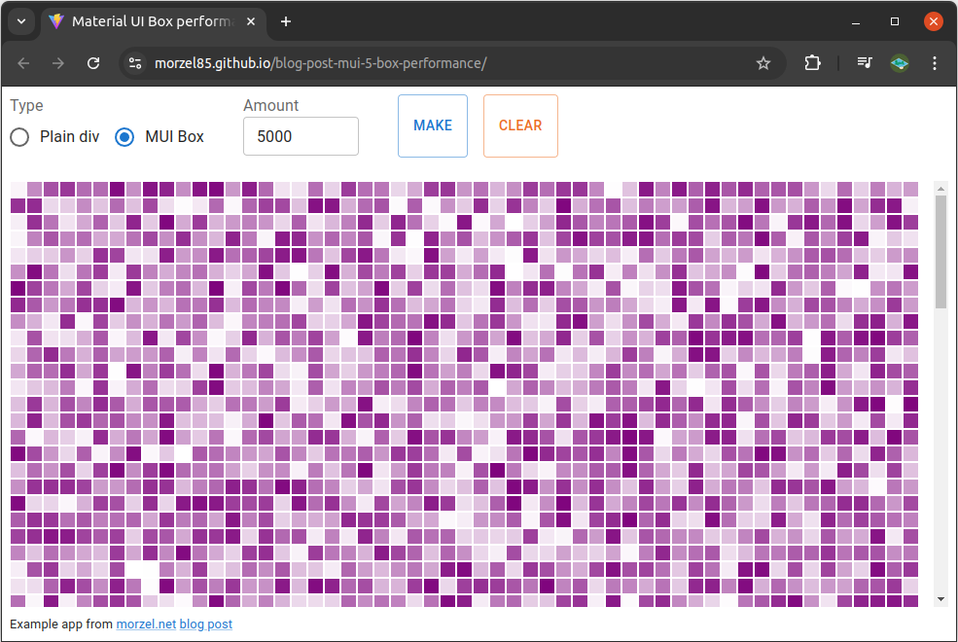The image size is (958, 642).
Task: Open site information icon in address bar
Action: point(135,63)
